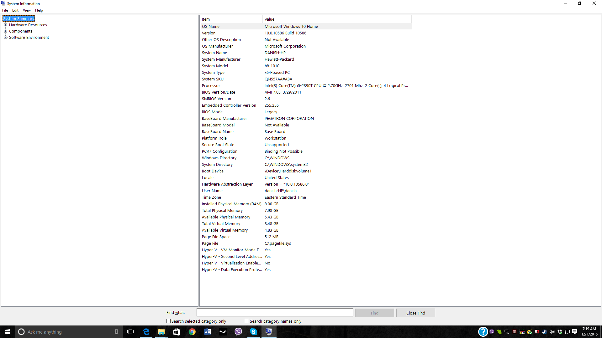
Task: Open the File menu
Action: [5, 10]
